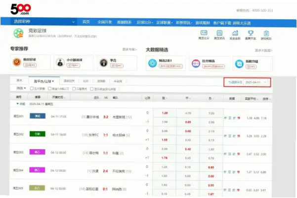Image resolution: width=297 pixels, height=198 pixels.
Task: Click the red button under 李克
Action: coord(117,66)
